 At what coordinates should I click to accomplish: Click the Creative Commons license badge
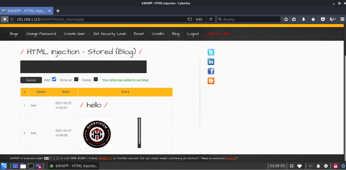tap(52, 158)
